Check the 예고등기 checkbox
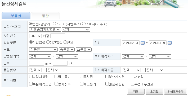This screenshot has height=96, width=188. (82, 84)
